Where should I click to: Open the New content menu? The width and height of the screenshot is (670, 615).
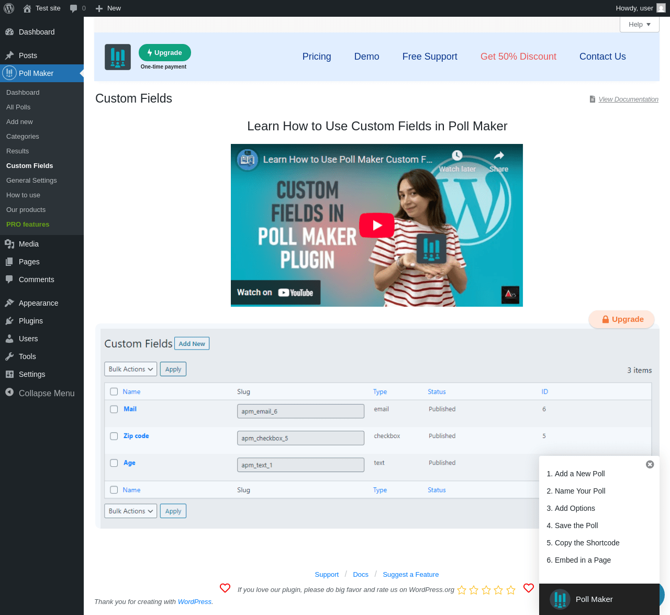click(x=108, y=8)
